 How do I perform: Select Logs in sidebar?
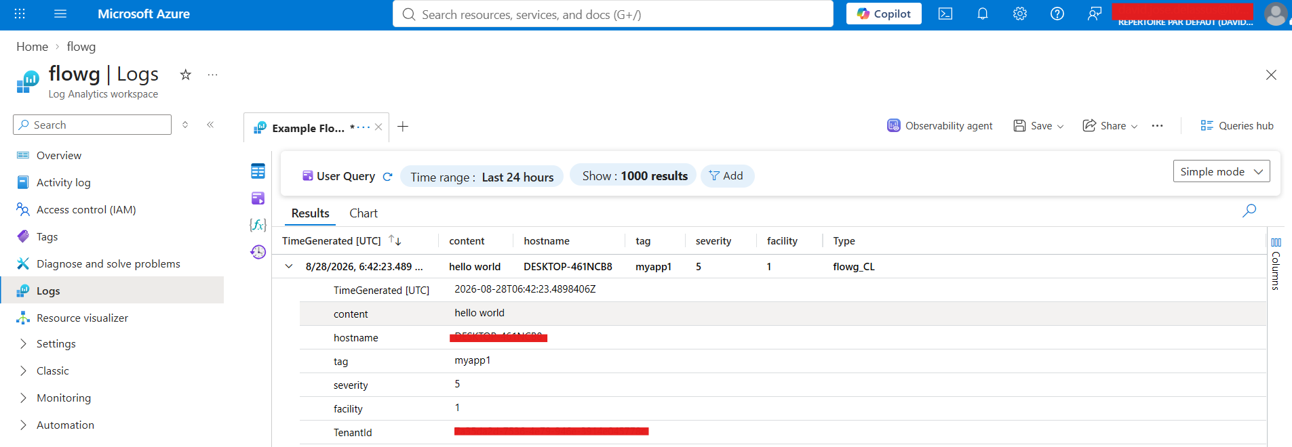(x=112, y=291)
